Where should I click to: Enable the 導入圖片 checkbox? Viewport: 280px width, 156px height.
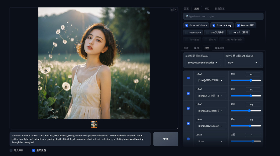(11, 150)
